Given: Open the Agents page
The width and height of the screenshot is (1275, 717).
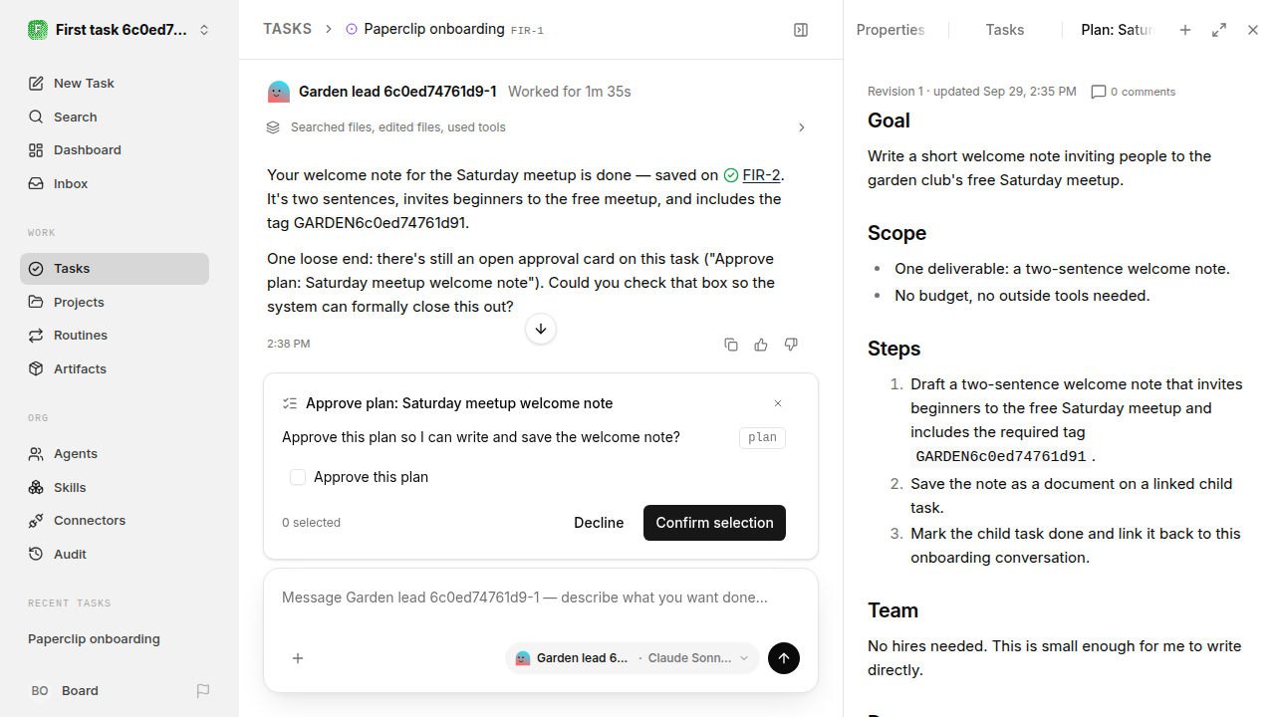Looking at the screenshot, I should tap(115, 453).
